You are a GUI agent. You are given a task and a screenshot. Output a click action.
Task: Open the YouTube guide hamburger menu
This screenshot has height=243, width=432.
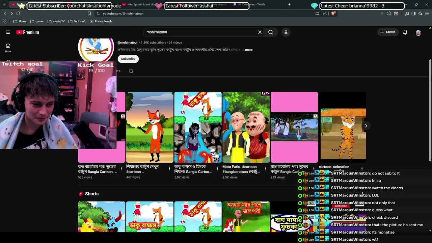(8, 32)
